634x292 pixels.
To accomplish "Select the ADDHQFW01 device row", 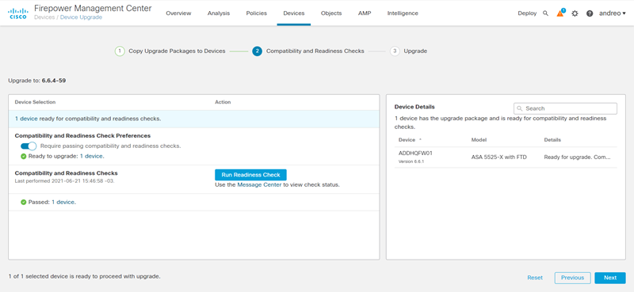I will [x=506, y=157].
